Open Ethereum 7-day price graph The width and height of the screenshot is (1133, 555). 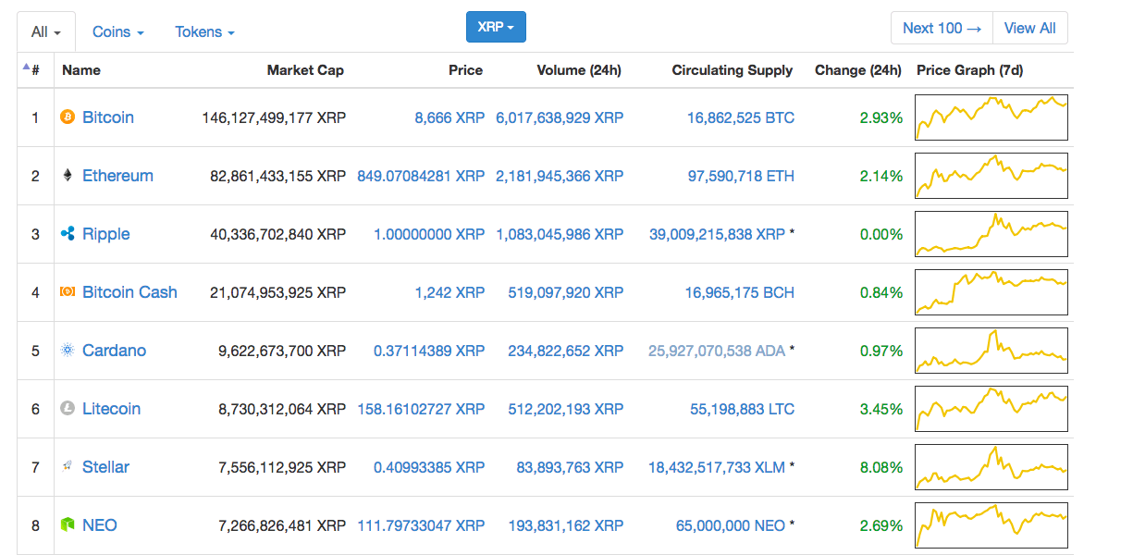991,176
